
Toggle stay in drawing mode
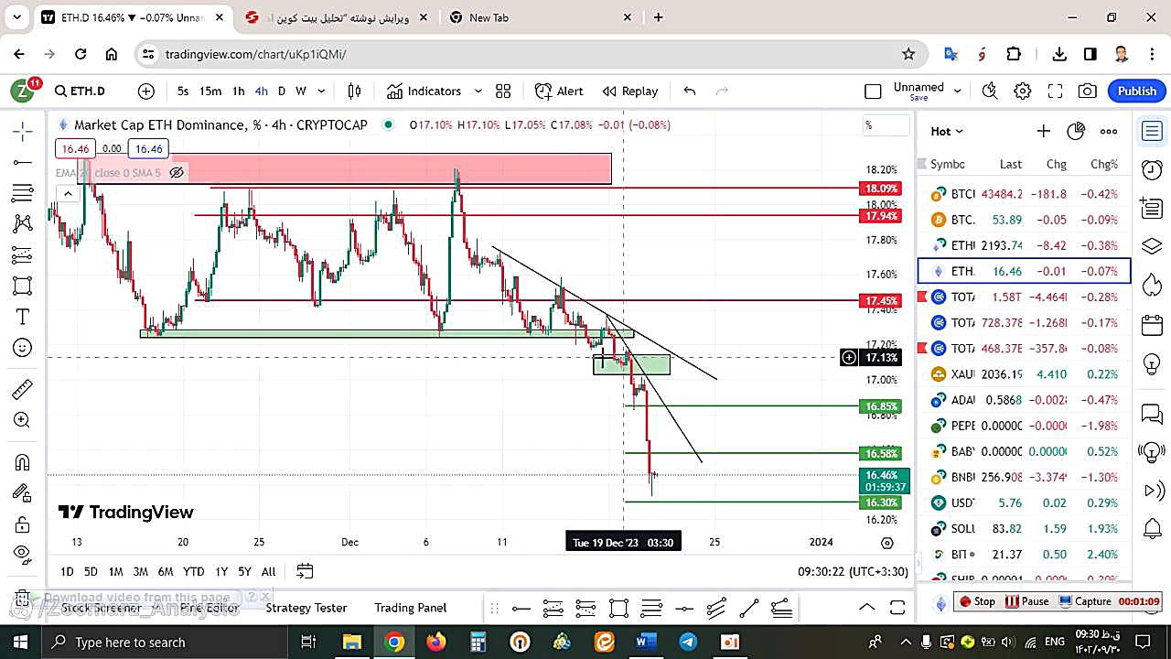point(23,493)
